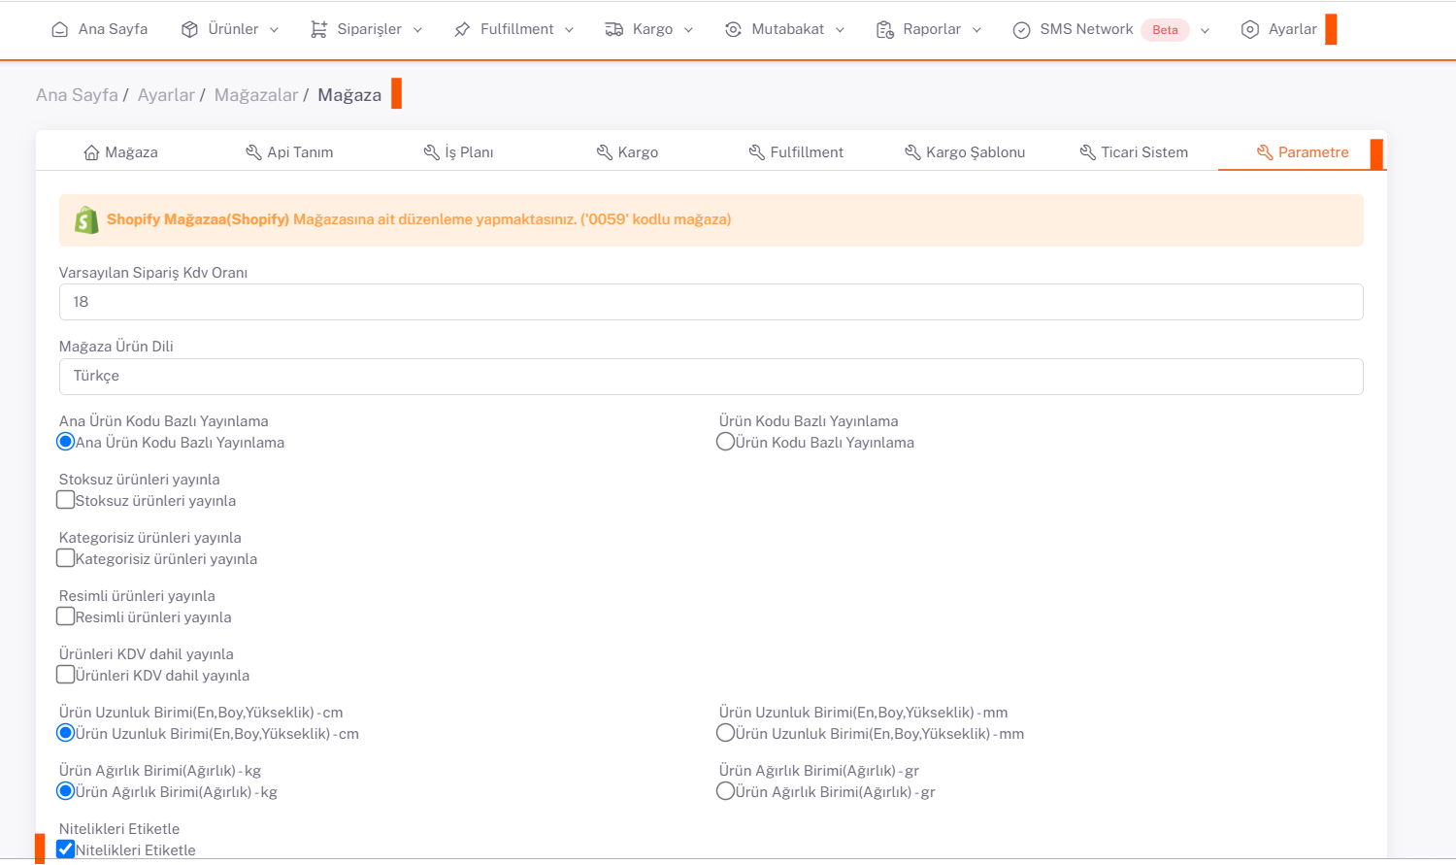Select weight unit gr radio button
Viewport: 1456px width, 865px height.
(x=725, y=791)
